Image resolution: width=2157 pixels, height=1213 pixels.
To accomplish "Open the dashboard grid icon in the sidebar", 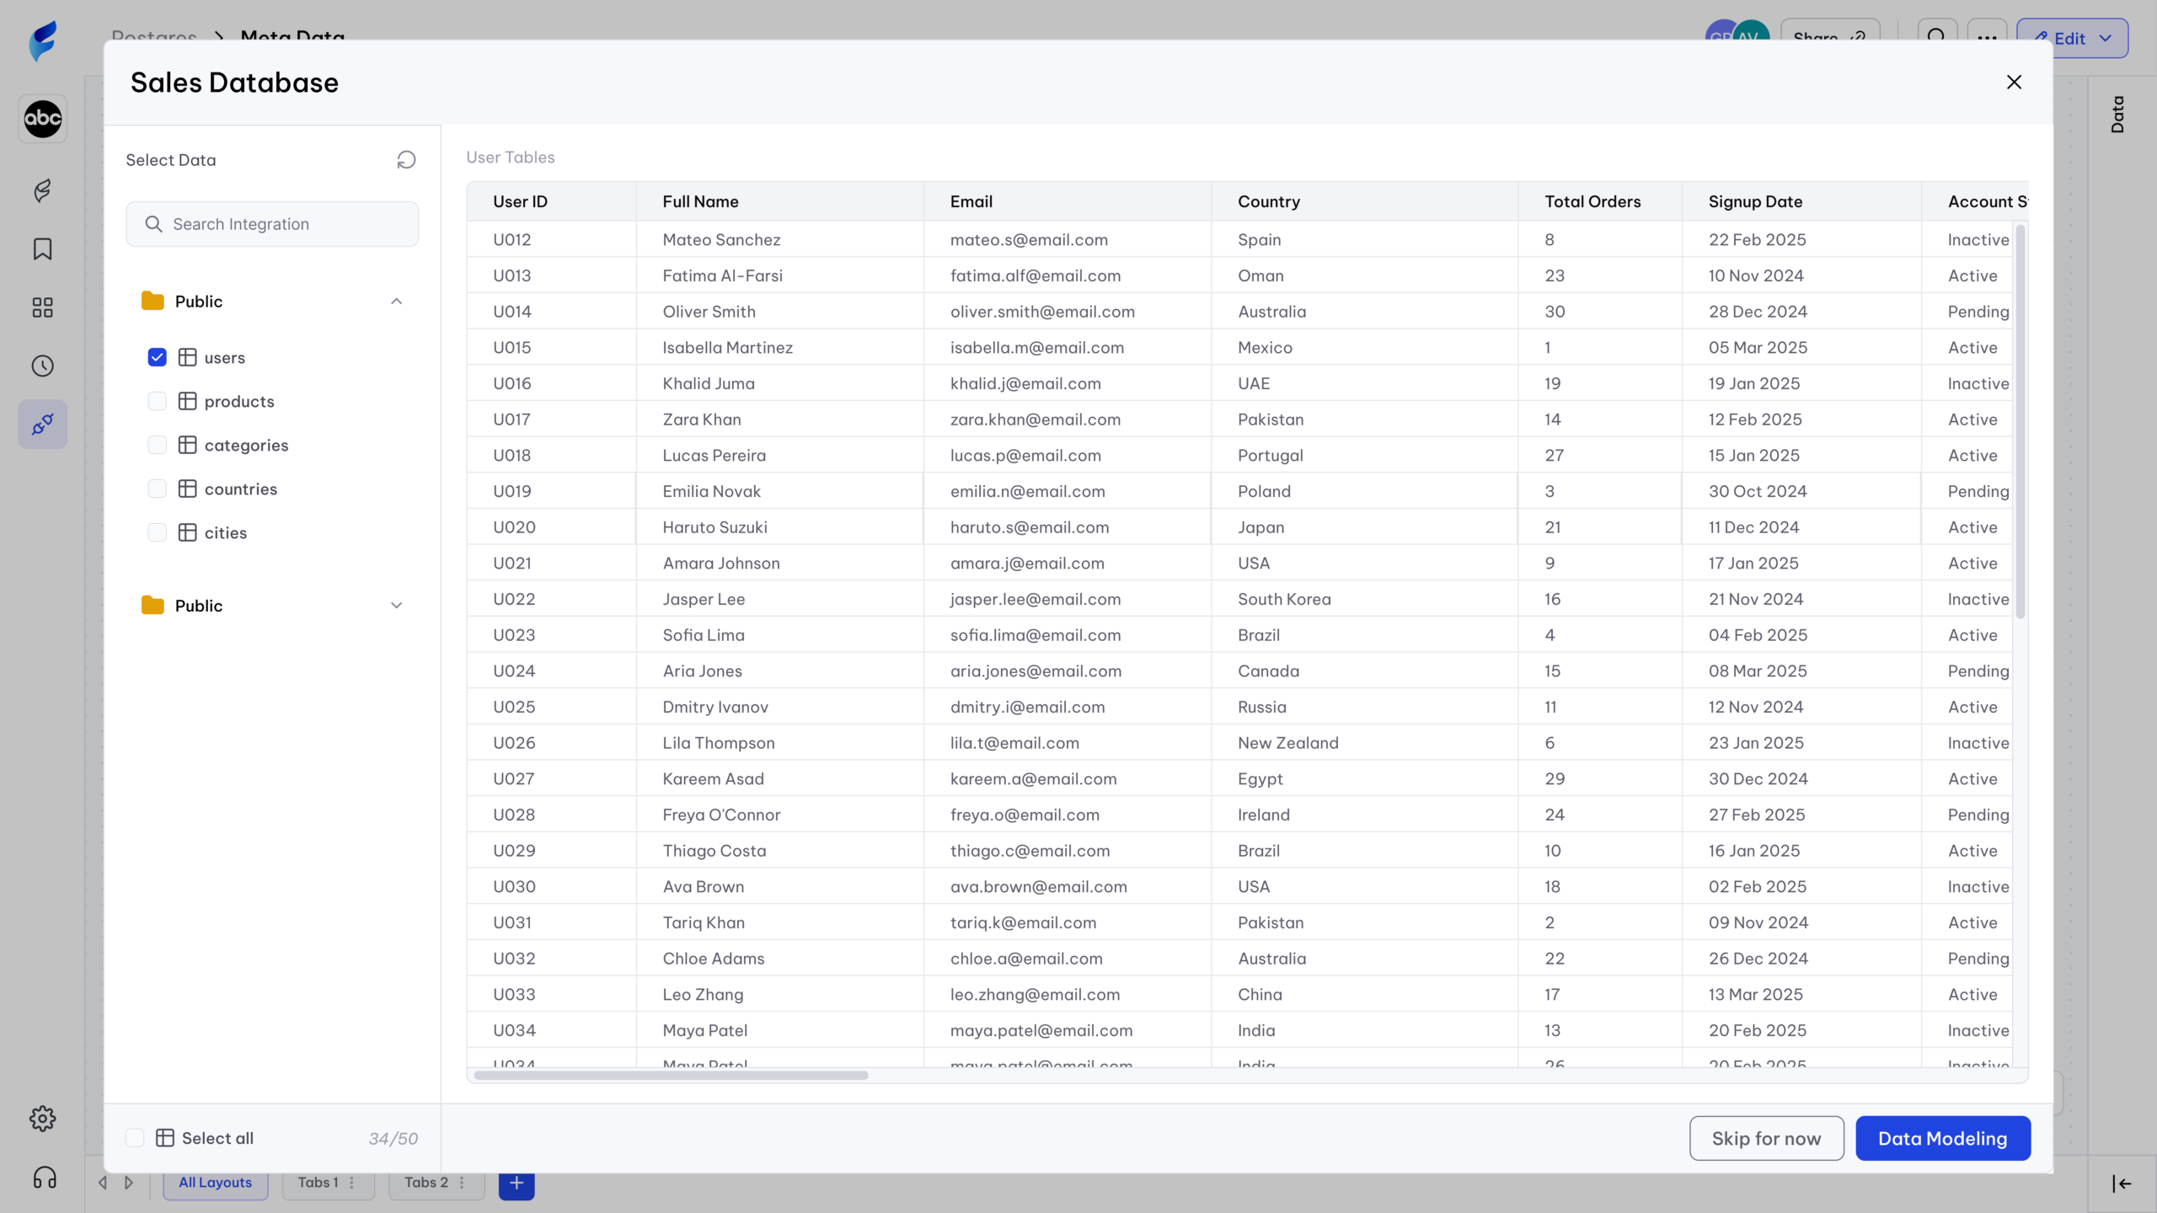I will (43, 307).
